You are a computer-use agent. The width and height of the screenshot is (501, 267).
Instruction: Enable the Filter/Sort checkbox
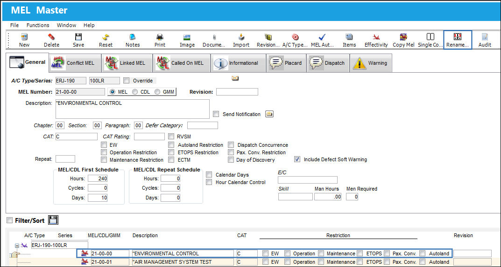tap(10, 220)
